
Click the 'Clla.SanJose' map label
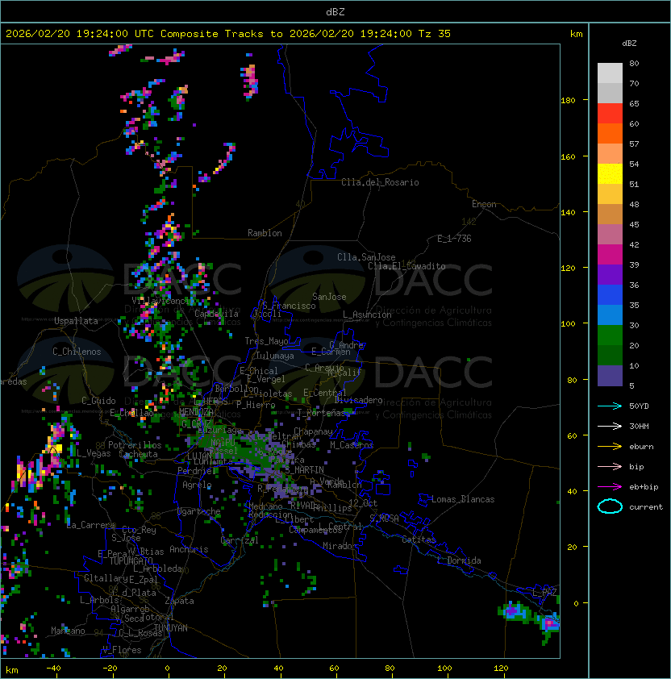(x=366, y=257)
